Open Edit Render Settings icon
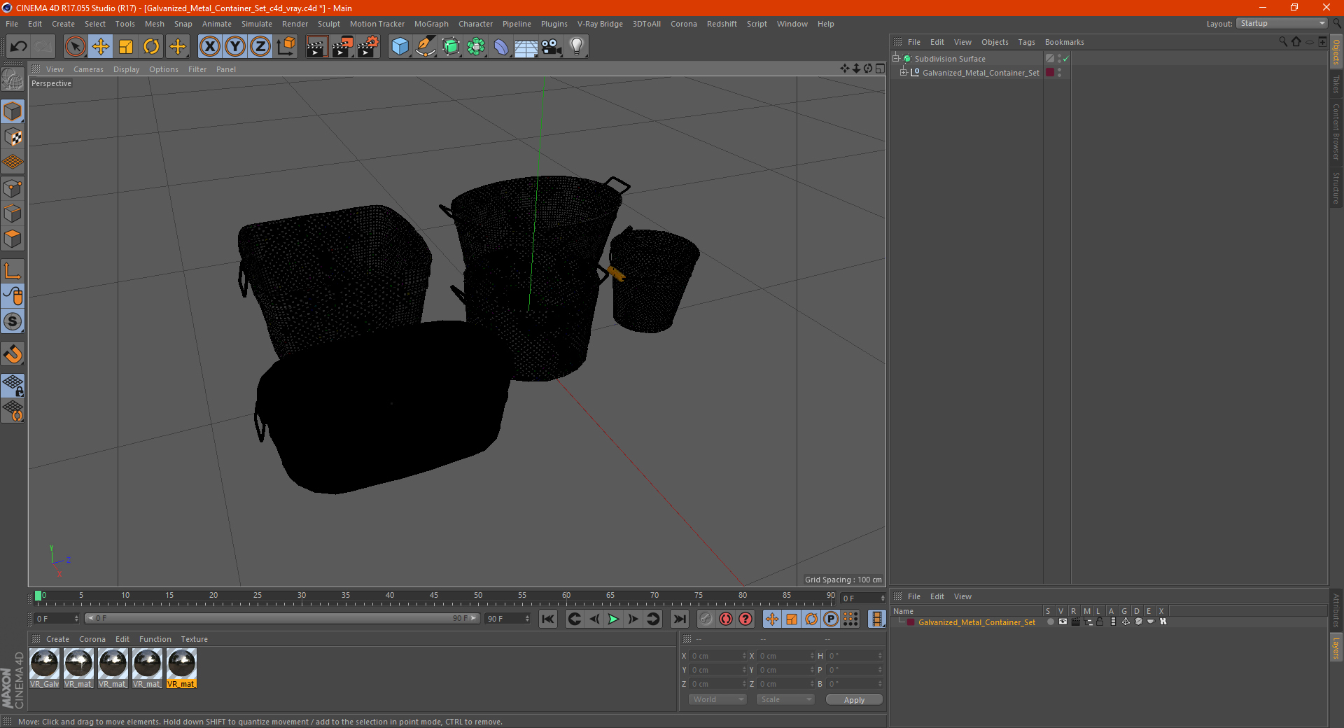The width and height of the screenshot is (1344, 728). 368,47
